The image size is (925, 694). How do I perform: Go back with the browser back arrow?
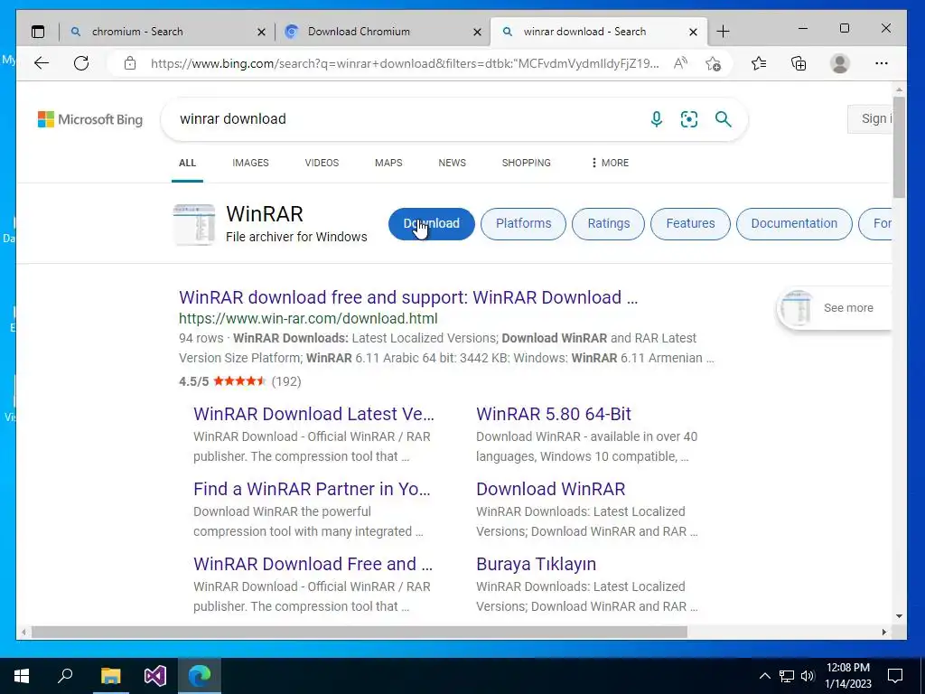tap(42, 63)
